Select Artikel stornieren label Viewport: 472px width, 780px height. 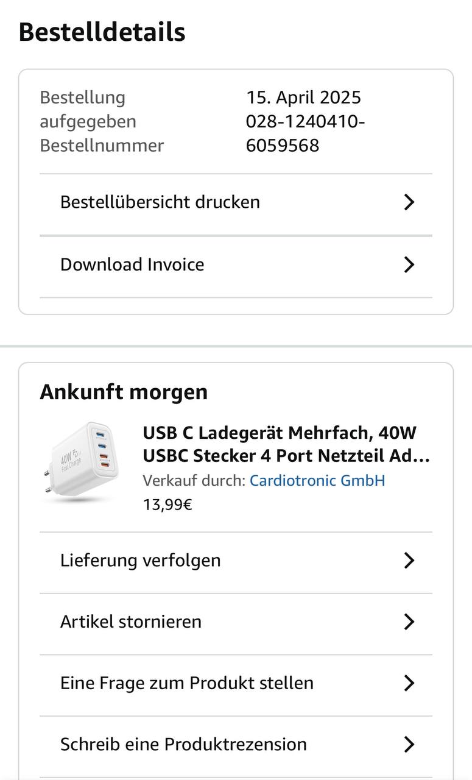coord(130,622)
